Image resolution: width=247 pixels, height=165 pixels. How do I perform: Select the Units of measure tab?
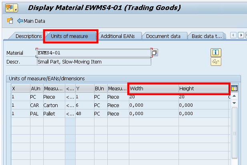coord(70,36)
